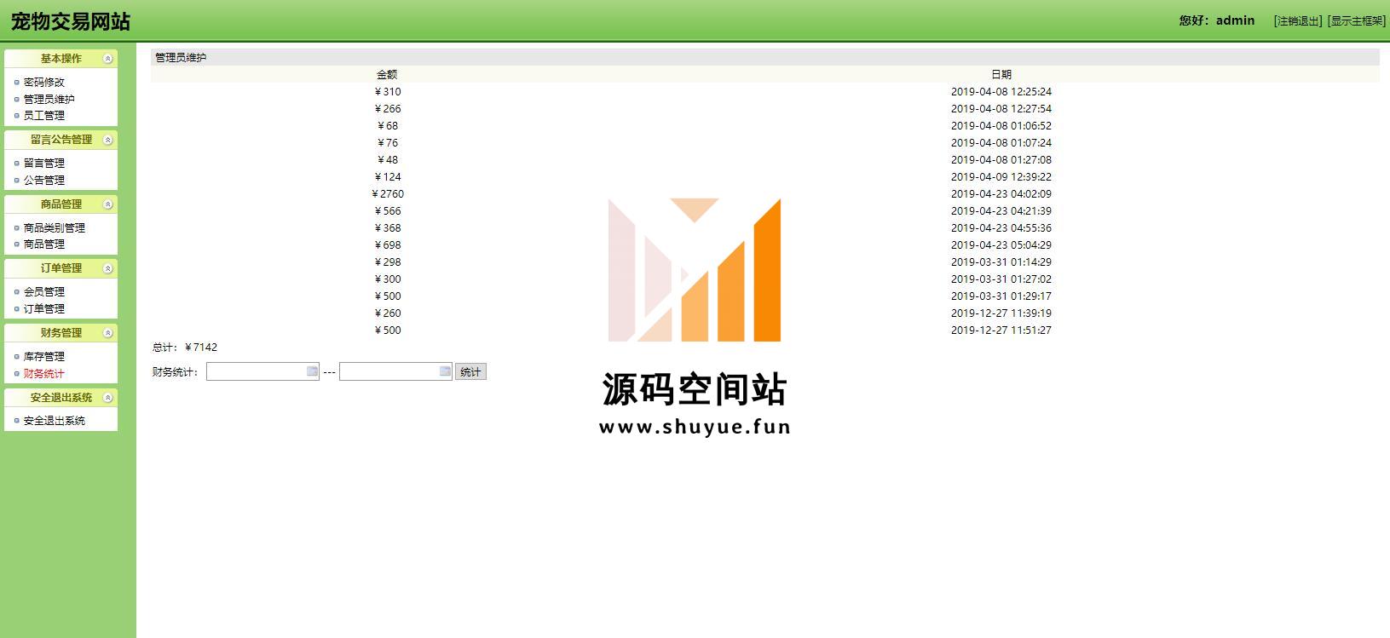Open calendar icon of end date field
The height and width of the screenshot is (638, 1390).
coord(445,371)
